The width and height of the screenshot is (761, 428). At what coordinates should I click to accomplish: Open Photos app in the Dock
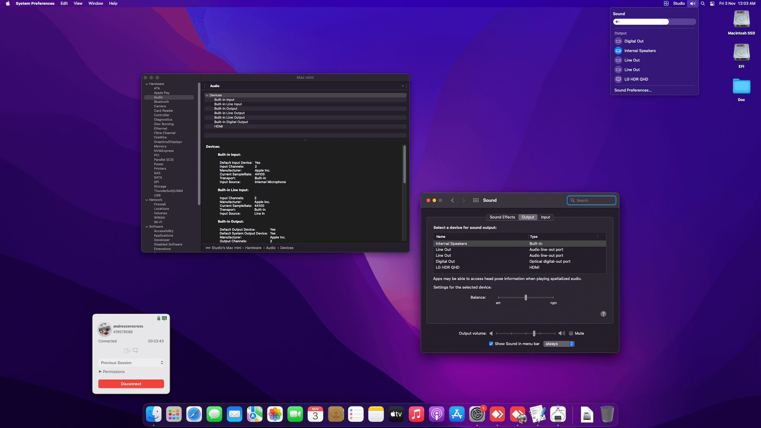tap(275, 415)
